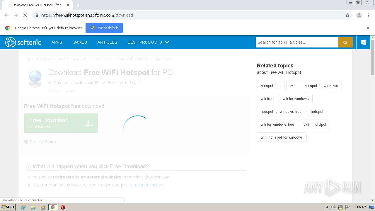Viewport: 375px width, 211px height.
Task: Bookmark this page with the star icon
Action: [347, 15]
